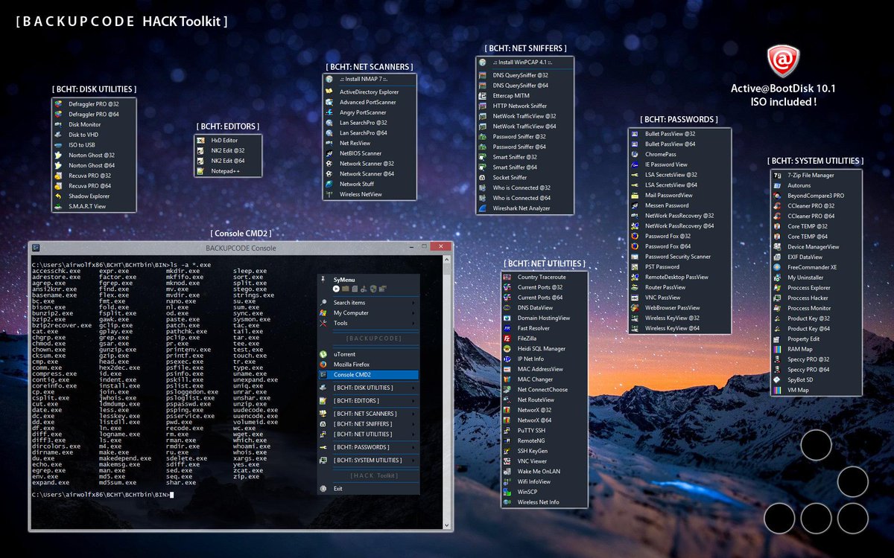Open NetBIOS Scanner
The image size is (894, 558).
pyautogui.click(x=369, y=153)
